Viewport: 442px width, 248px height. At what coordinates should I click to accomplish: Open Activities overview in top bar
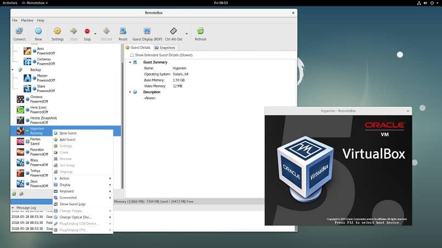click(x=10, y=3)
